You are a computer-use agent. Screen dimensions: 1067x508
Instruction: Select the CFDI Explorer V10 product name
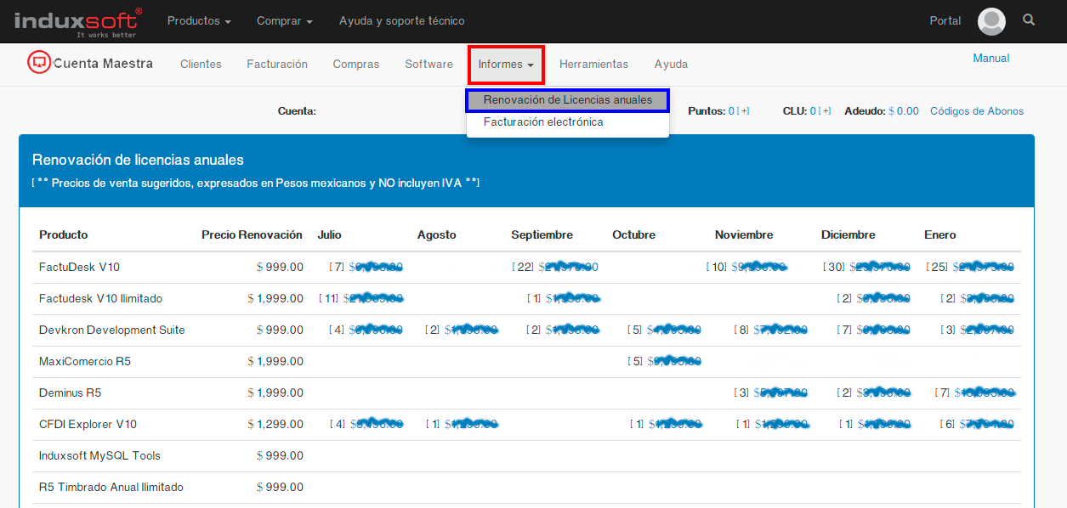(88, 425)
